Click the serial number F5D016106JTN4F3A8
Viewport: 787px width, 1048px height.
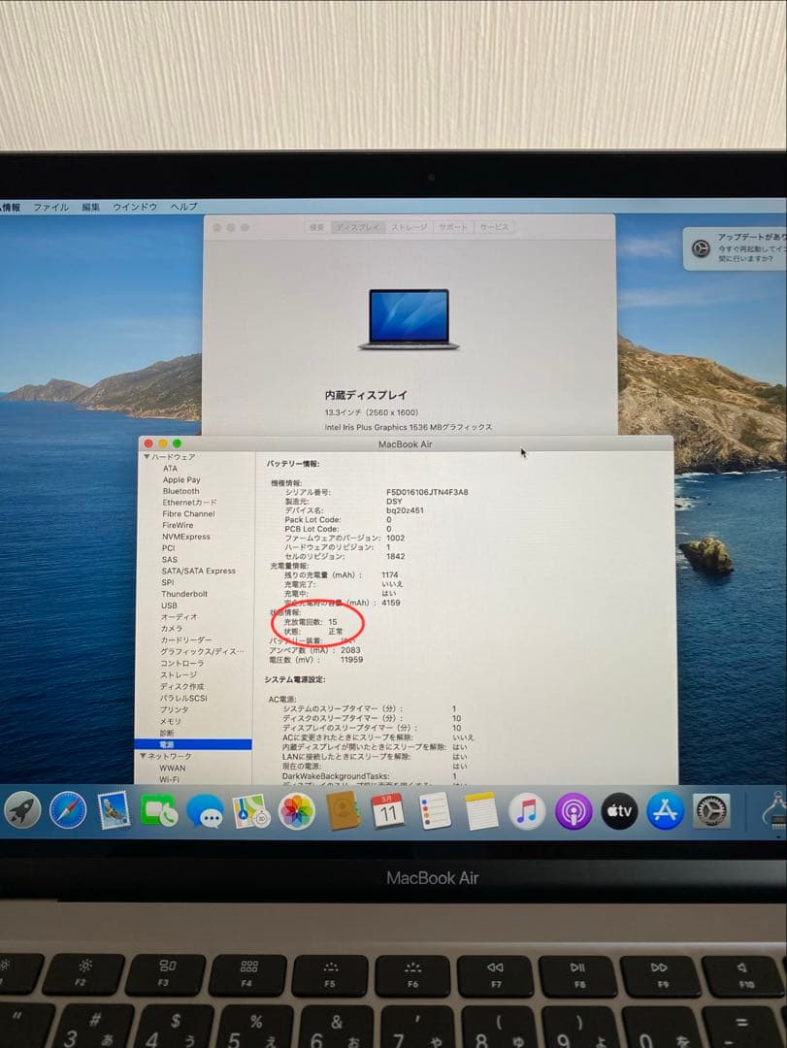point(427,492)
